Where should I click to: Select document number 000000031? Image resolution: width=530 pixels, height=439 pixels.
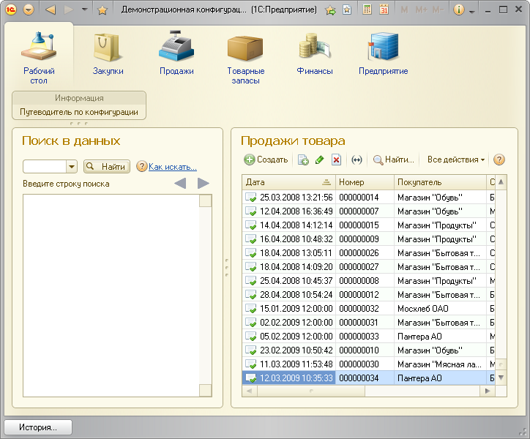click(359, 323)
